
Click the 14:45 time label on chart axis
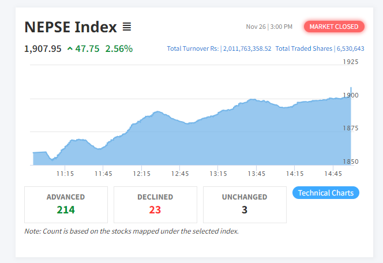[333, 173]
